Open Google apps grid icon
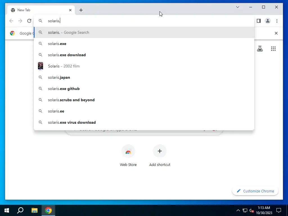Screen dimensions: 288x216 tap(273, 49)
